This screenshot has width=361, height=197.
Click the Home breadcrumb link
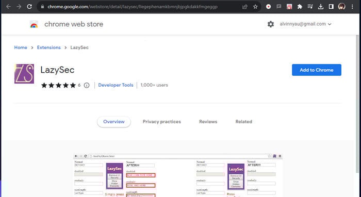21,47
